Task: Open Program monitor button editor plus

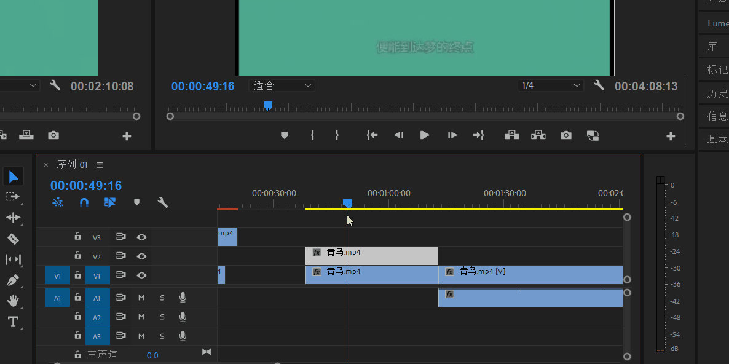Action: click(x=671, y=136)
